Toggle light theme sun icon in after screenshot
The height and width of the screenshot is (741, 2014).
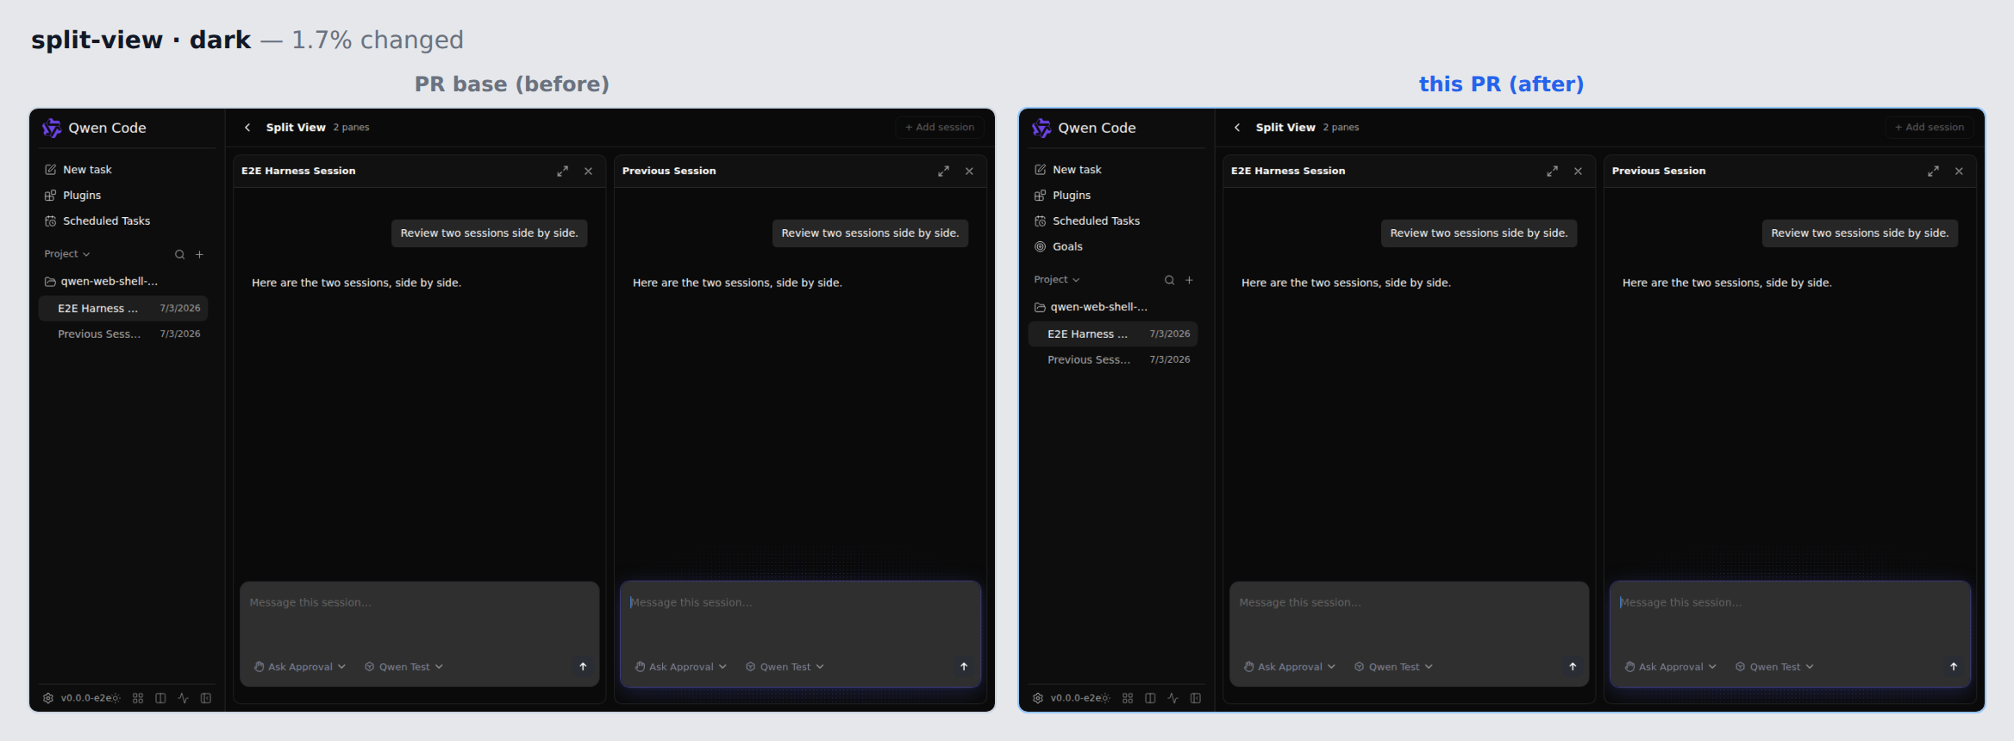coord(1105,698)
